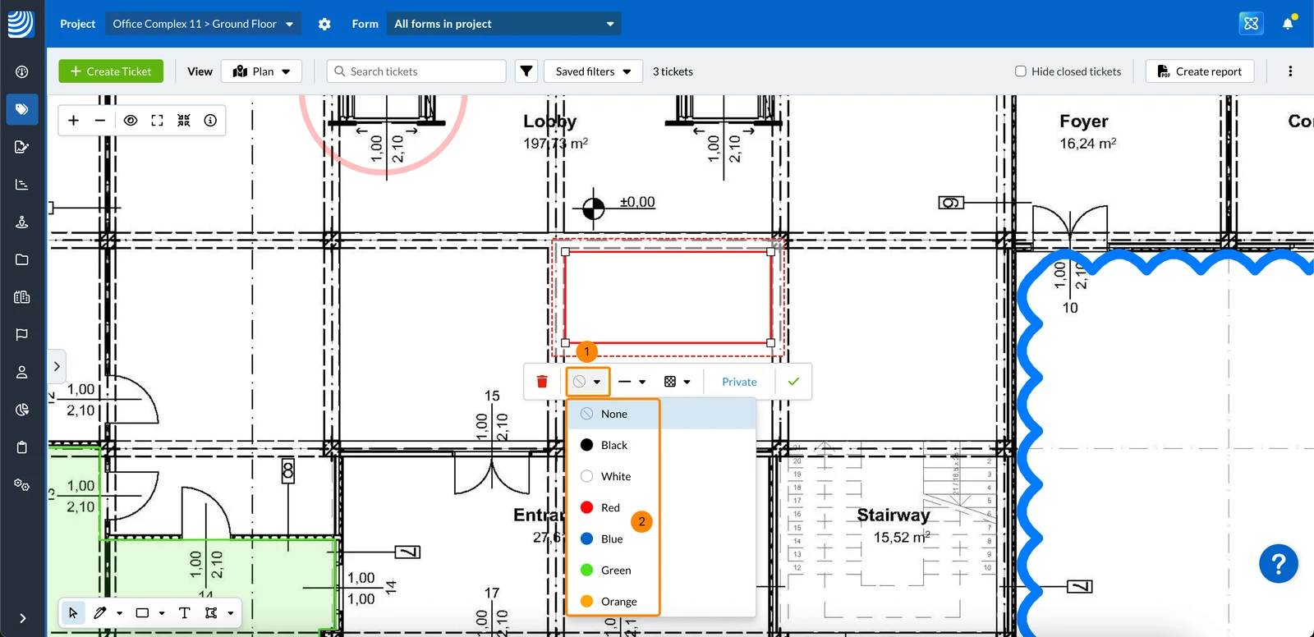Open Saved filters dropdown

coord(594,71)
